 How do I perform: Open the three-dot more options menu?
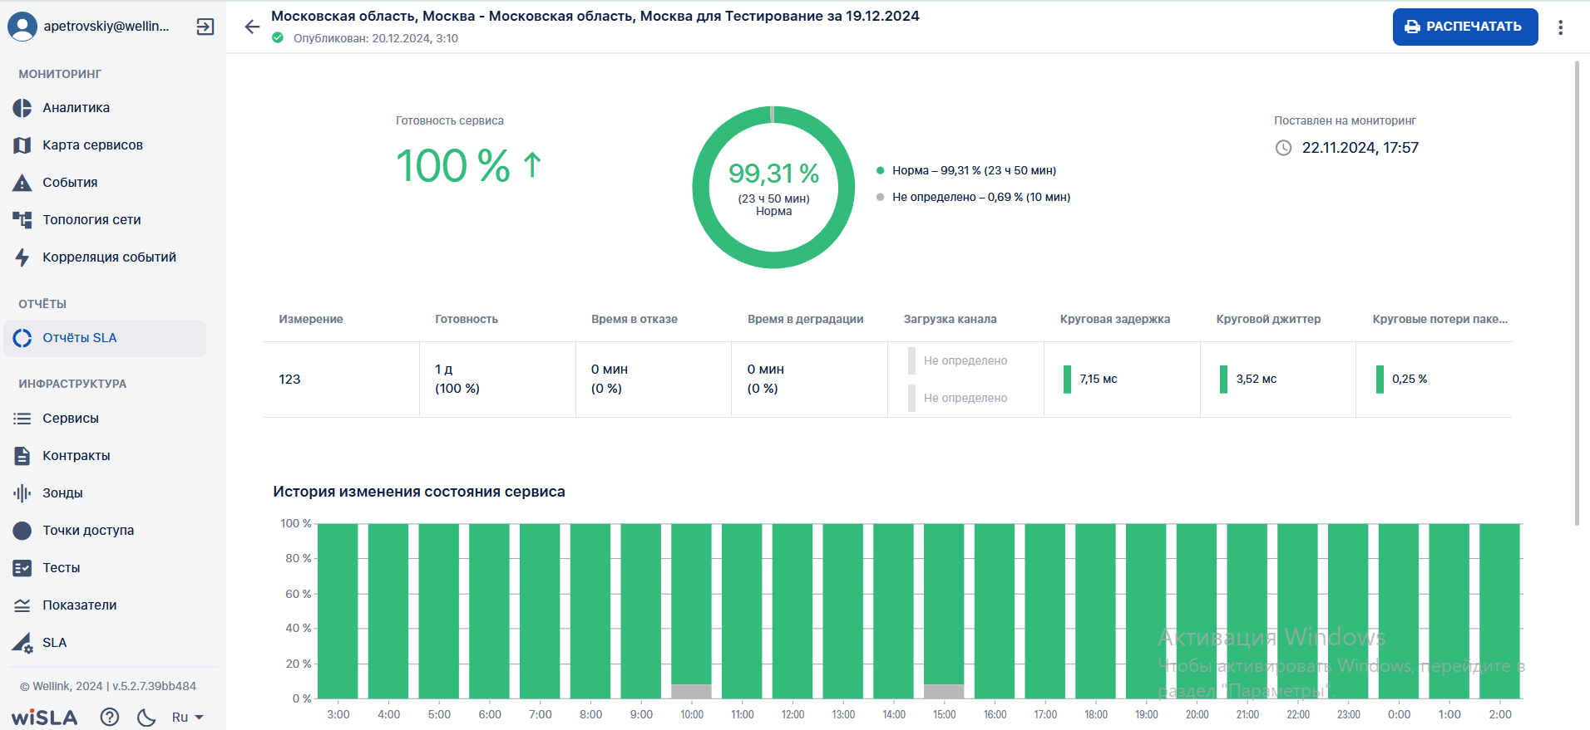pyautogui.click(x=1561, y=27)
